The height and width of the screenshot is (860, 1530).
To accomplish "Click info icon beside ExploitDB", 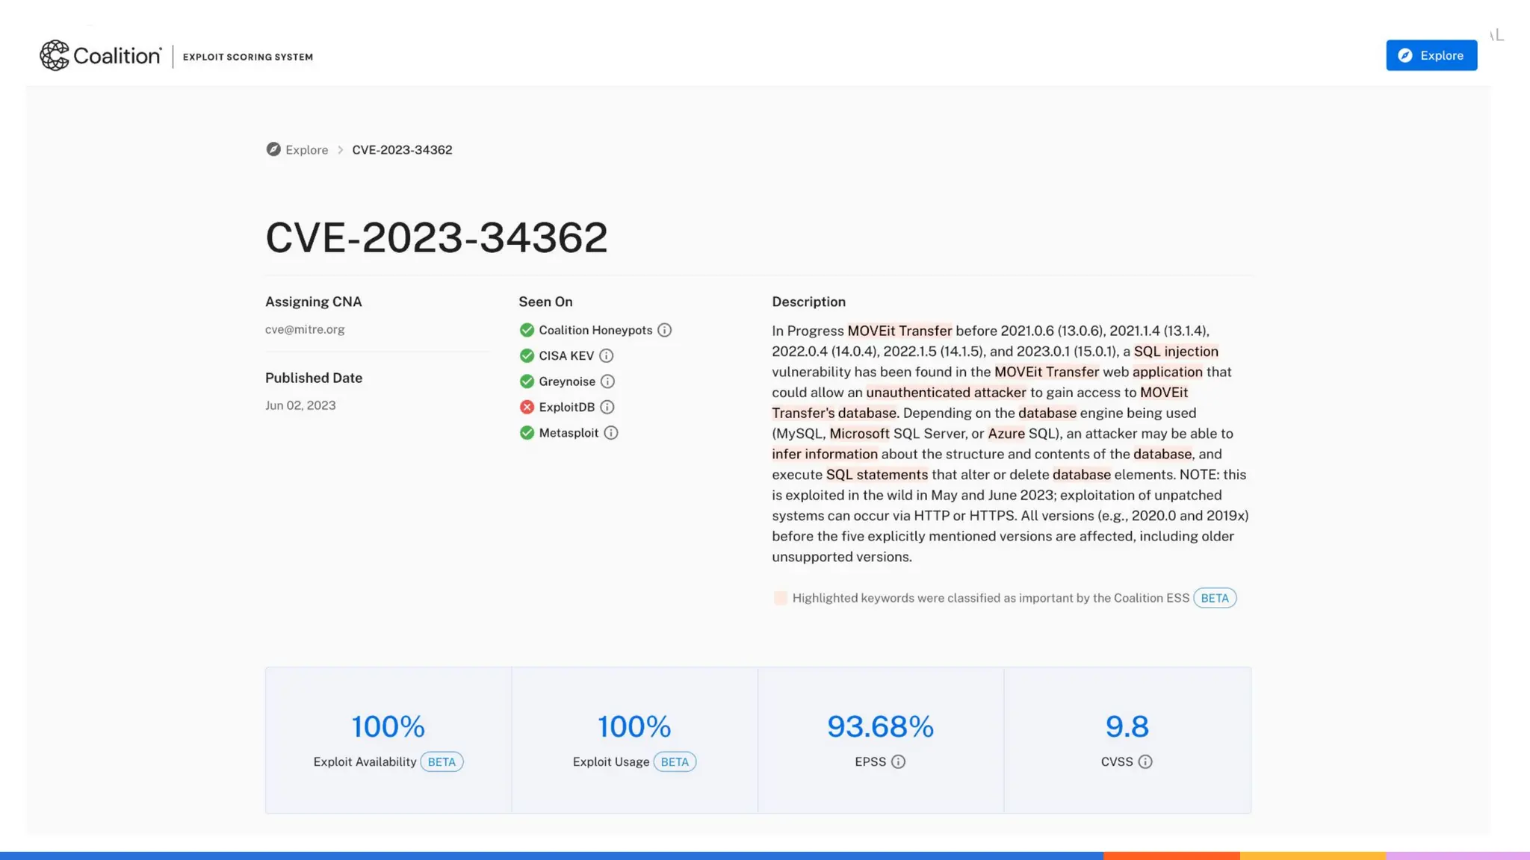I will pos(607,407).
